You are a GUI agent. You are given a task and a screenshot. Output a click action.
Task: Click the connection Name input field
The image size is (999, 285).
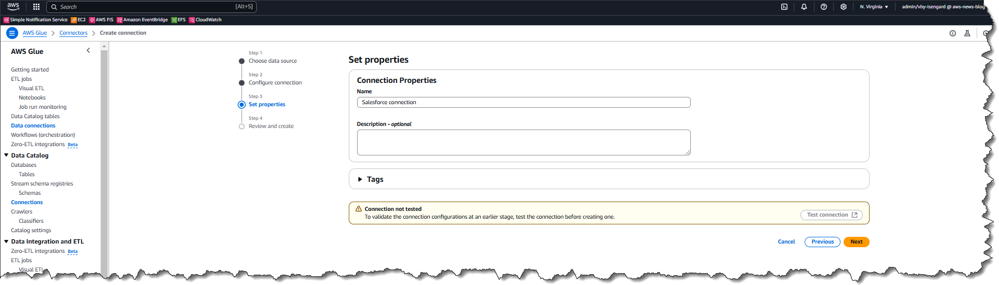(523, 103)
